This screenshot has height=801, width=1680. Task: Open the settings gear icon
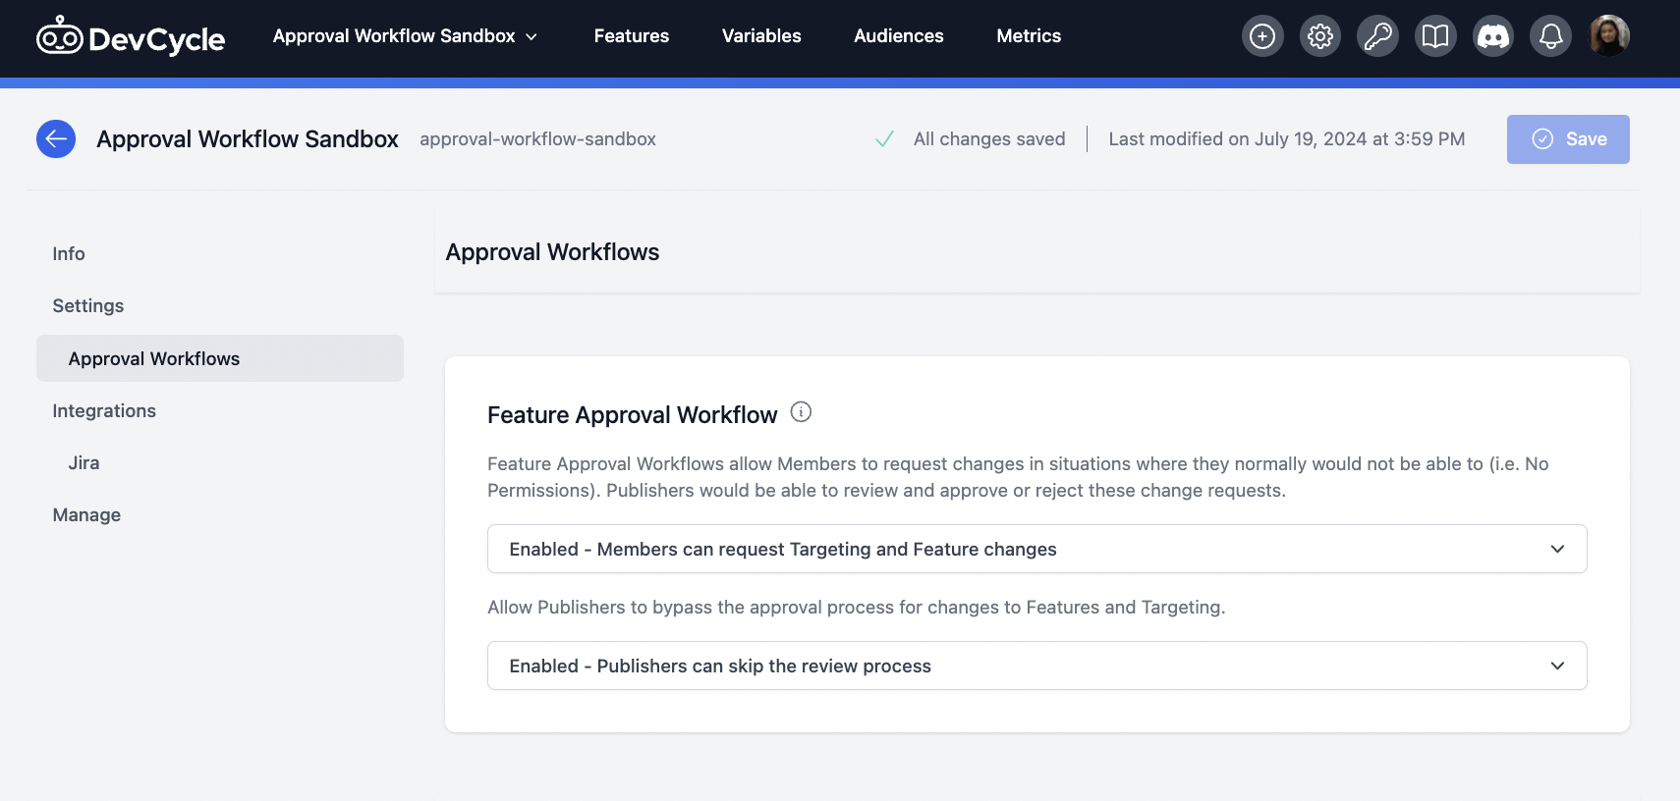[1320, 36]
